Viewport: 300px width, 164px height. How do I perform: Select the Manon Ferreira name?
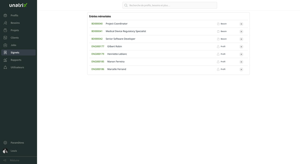pyautogui.click(x=116, y=61)
